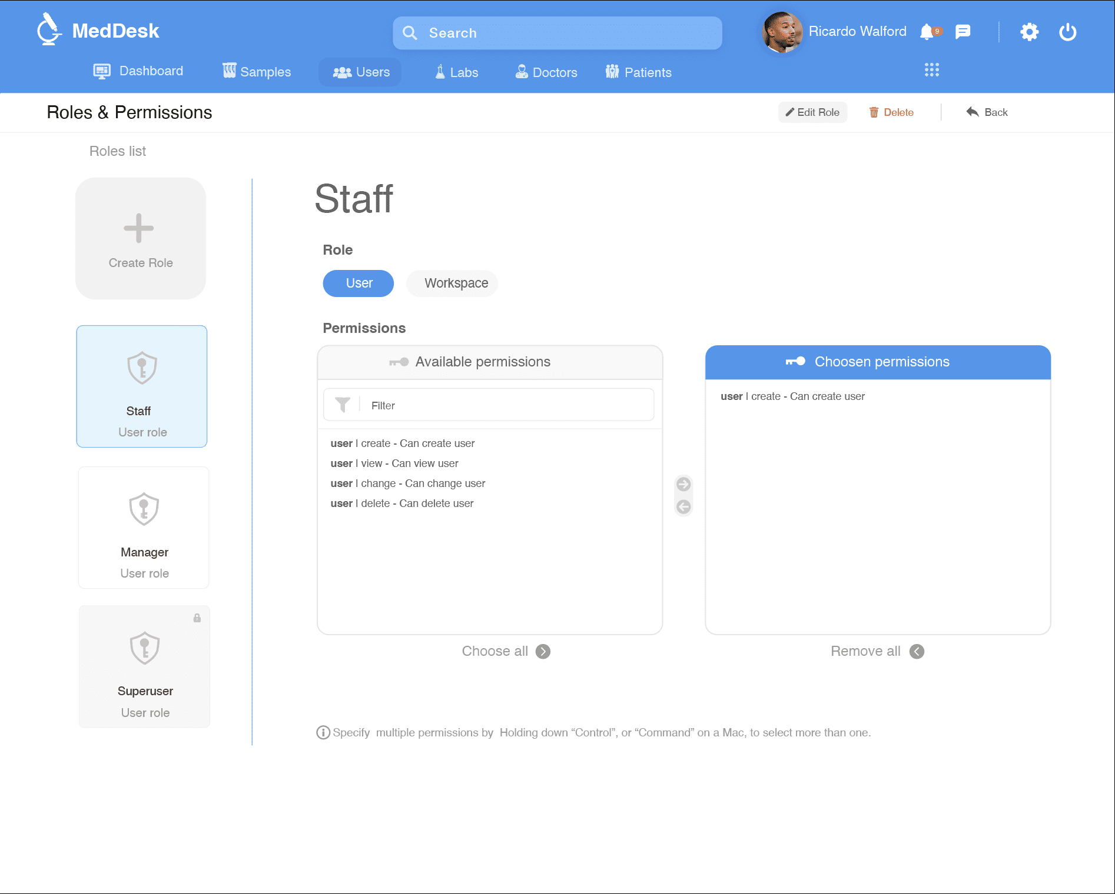
Task: Open the chat messages icon
Action: [x=963, y=31]
